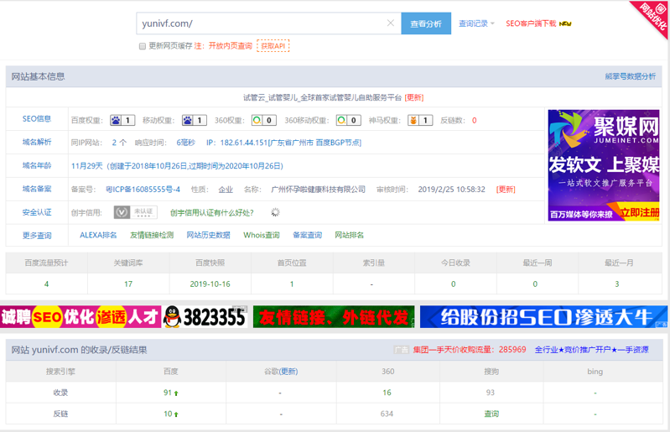
Task: Open the 查询记录 dropdown
Action: 476,23
